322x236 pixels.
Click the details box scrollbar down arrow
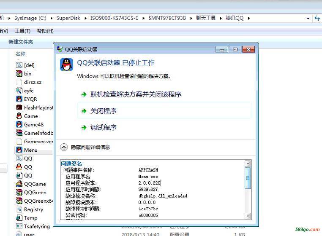(x=248, y=216)
